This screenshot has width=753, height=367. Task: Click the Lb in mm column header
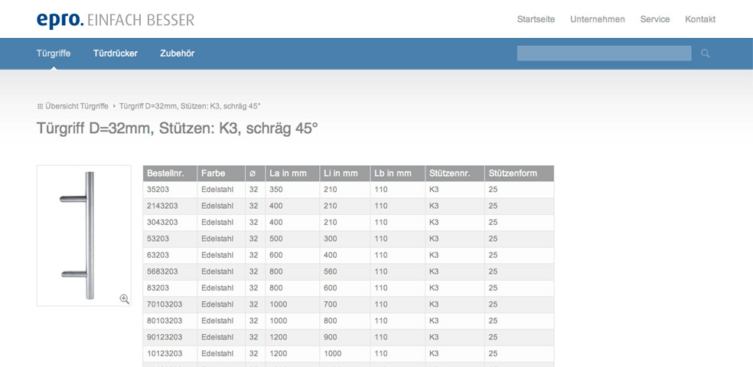tap(397, 174)
